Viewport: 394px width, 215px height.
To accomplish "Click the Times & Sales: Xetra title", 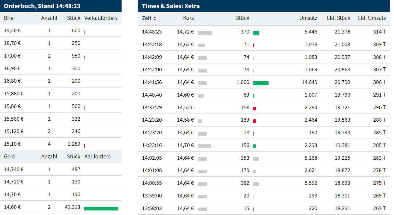I will pyautogui.click(x=171, y=6).
